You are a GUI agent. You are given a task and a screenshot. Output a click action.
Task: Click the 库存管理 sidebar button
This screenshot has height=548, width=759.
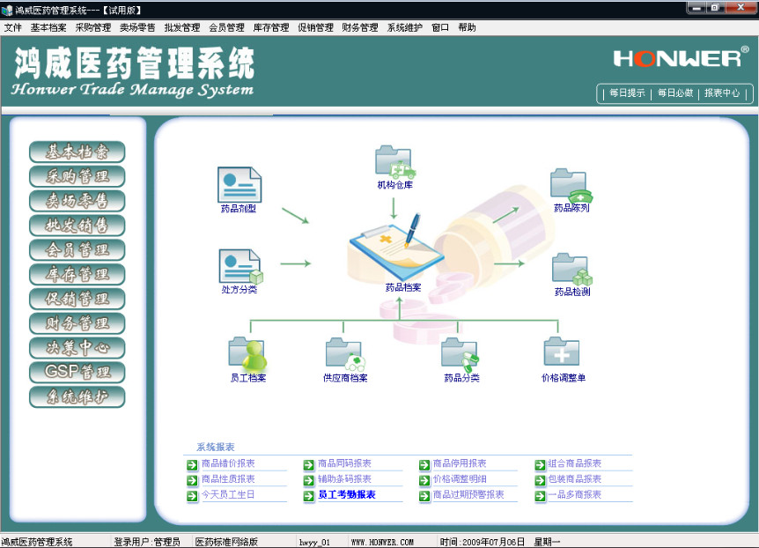click(x=77, y=274)
